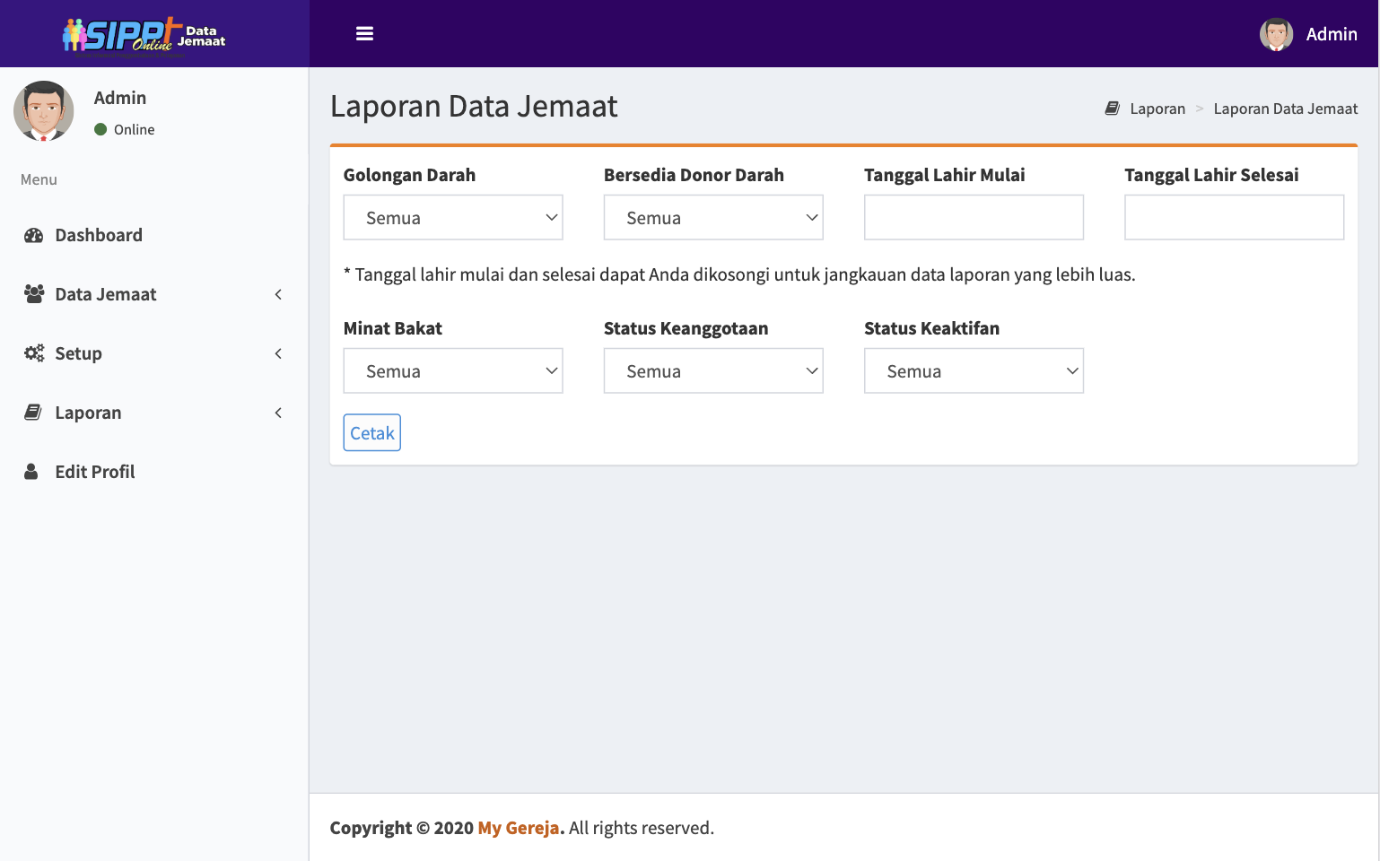Click the Setup gears icon

pyautogui.click(x=34, y=353)
